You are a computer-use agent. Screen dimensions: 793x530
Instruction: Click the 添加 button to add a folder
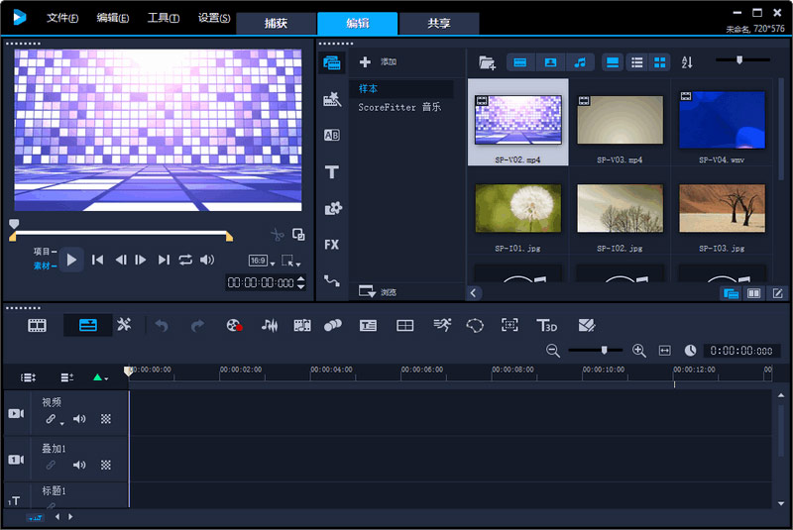pyautogui.click(x=378, y=62)
